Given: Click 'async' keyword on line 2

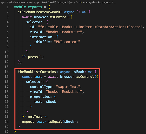Looking at the screenshot, I should tap(69, 12).
